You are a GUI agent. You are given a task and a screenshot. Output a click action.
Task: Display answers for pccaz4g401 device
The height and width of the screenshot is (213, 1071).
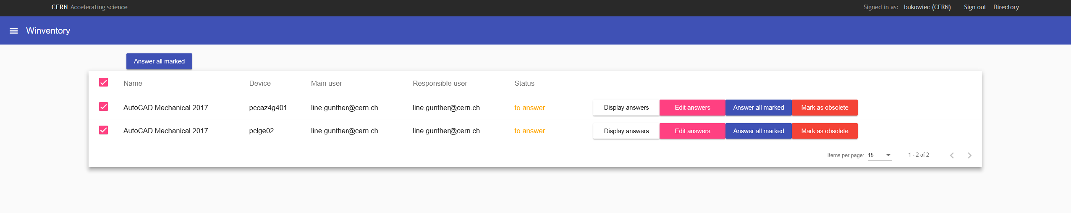pos(626,108)
